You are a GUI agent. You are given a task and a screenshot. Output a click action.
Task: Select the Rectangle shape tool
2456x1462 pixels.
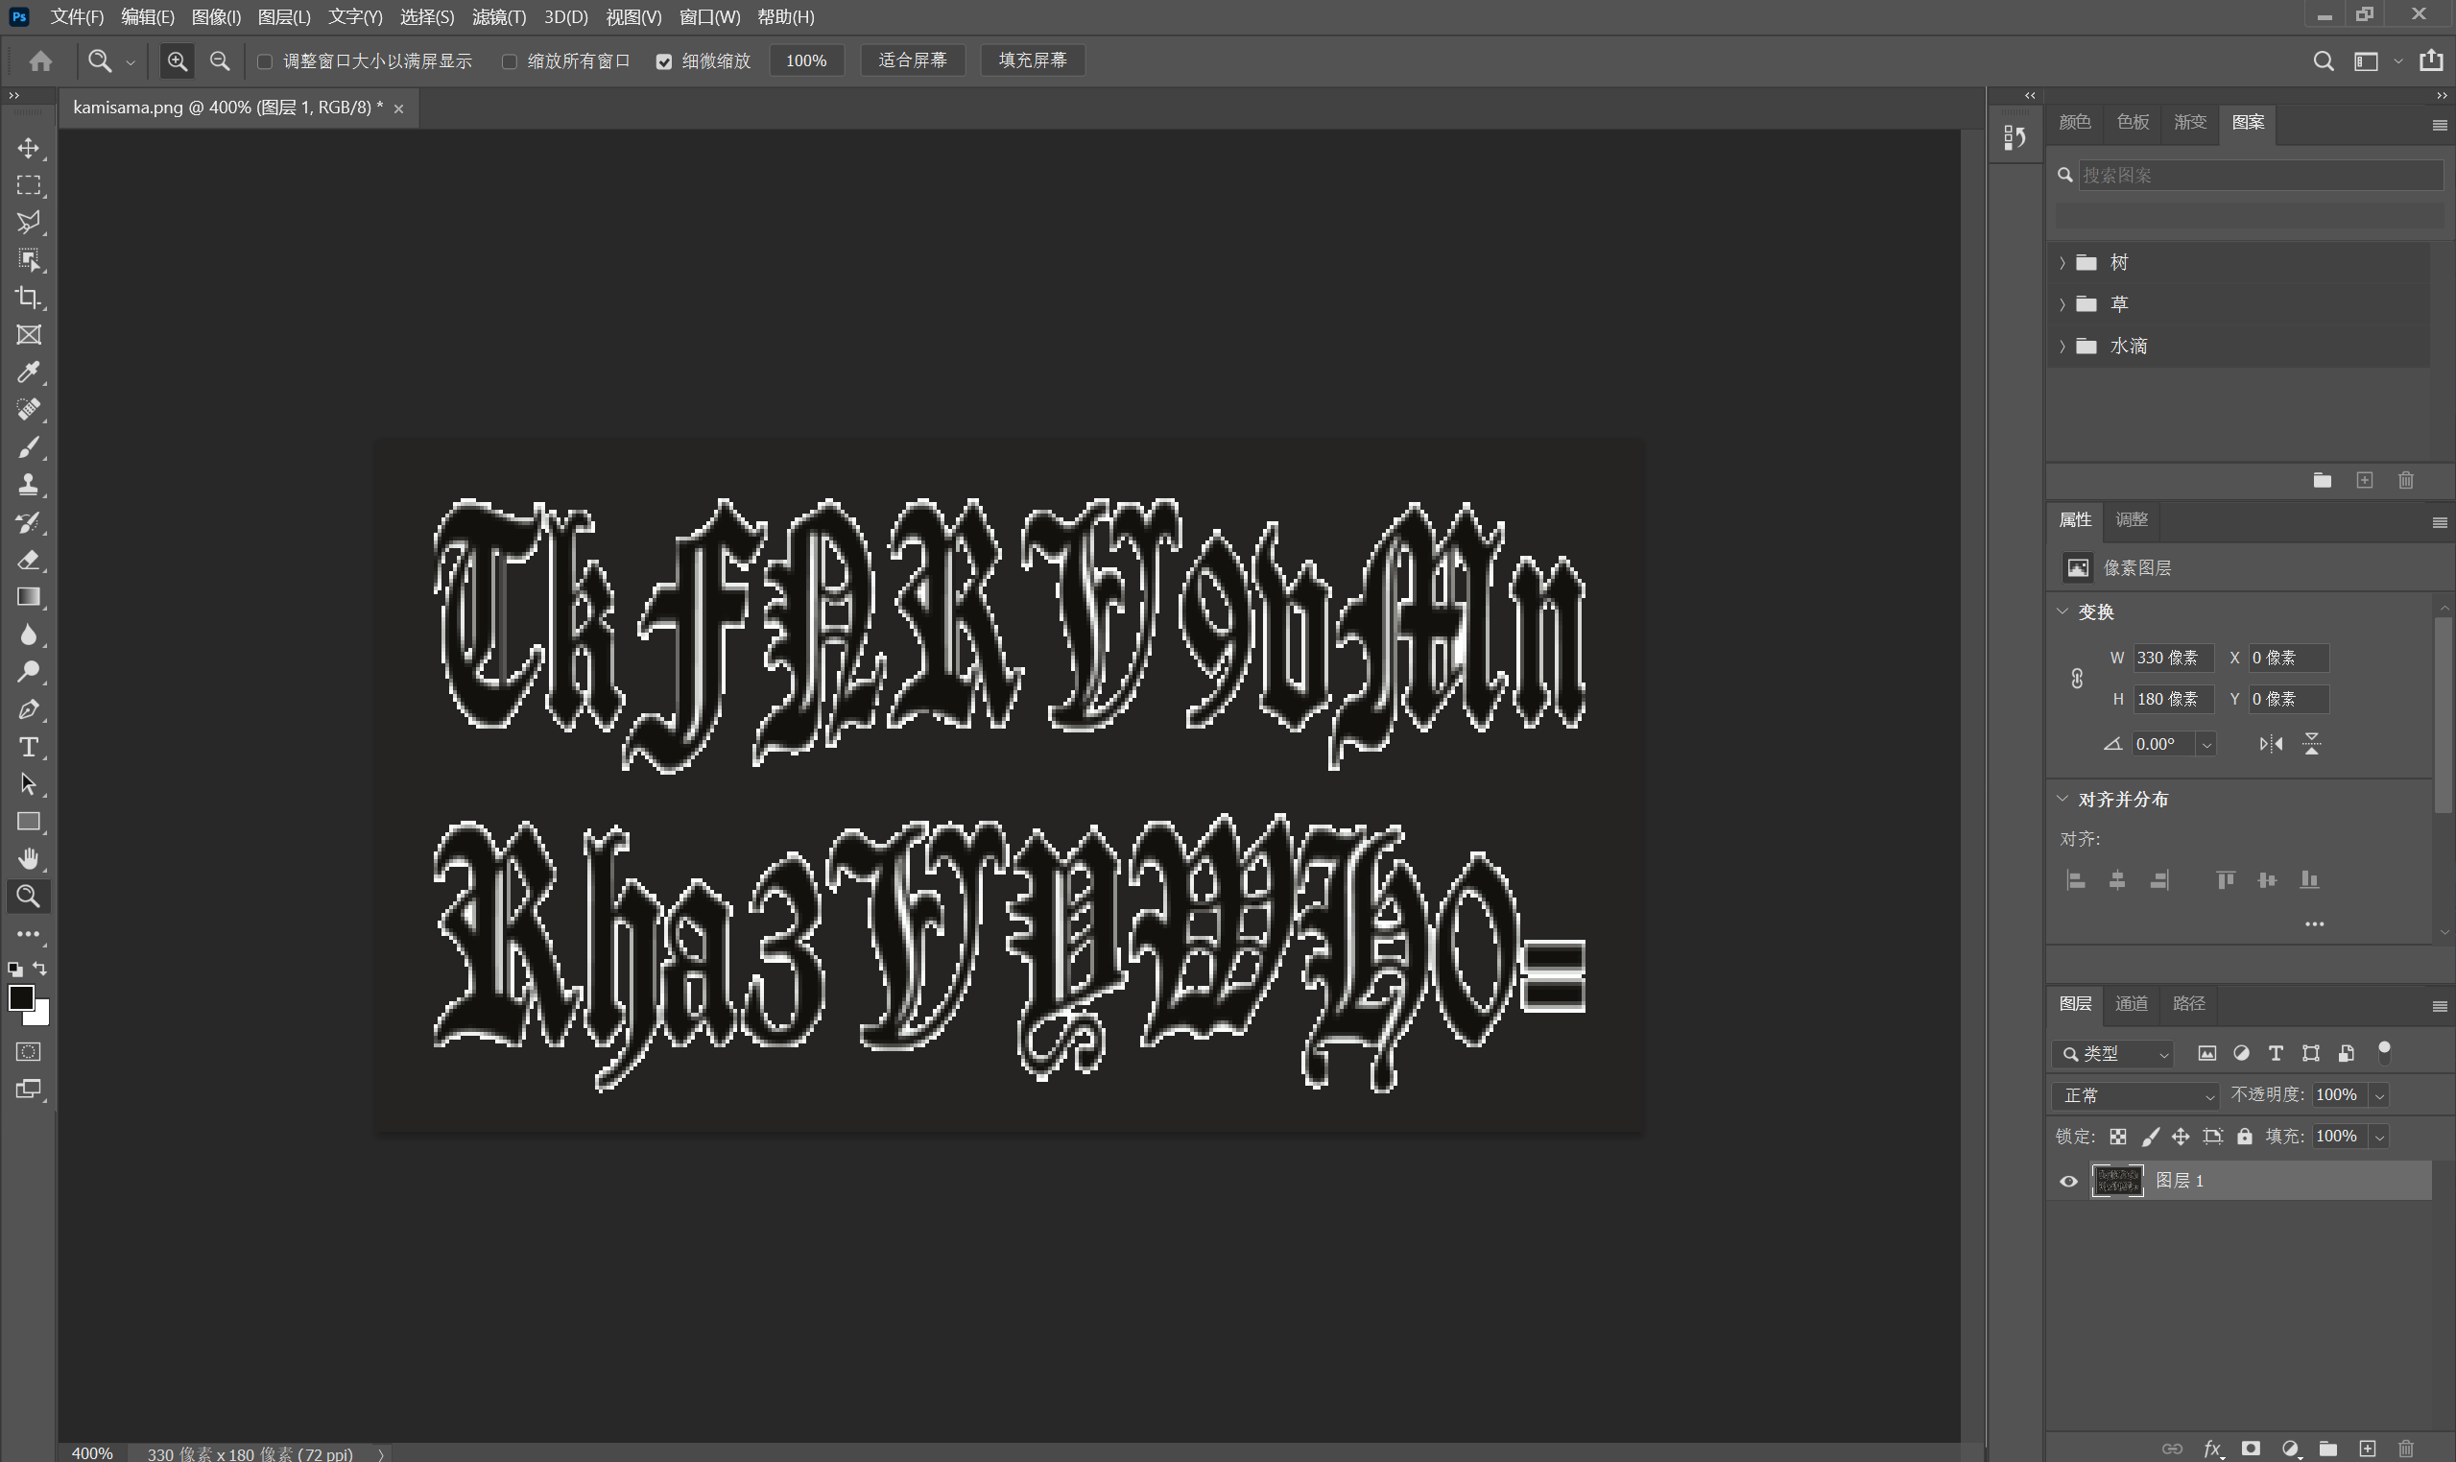(29, 822)
